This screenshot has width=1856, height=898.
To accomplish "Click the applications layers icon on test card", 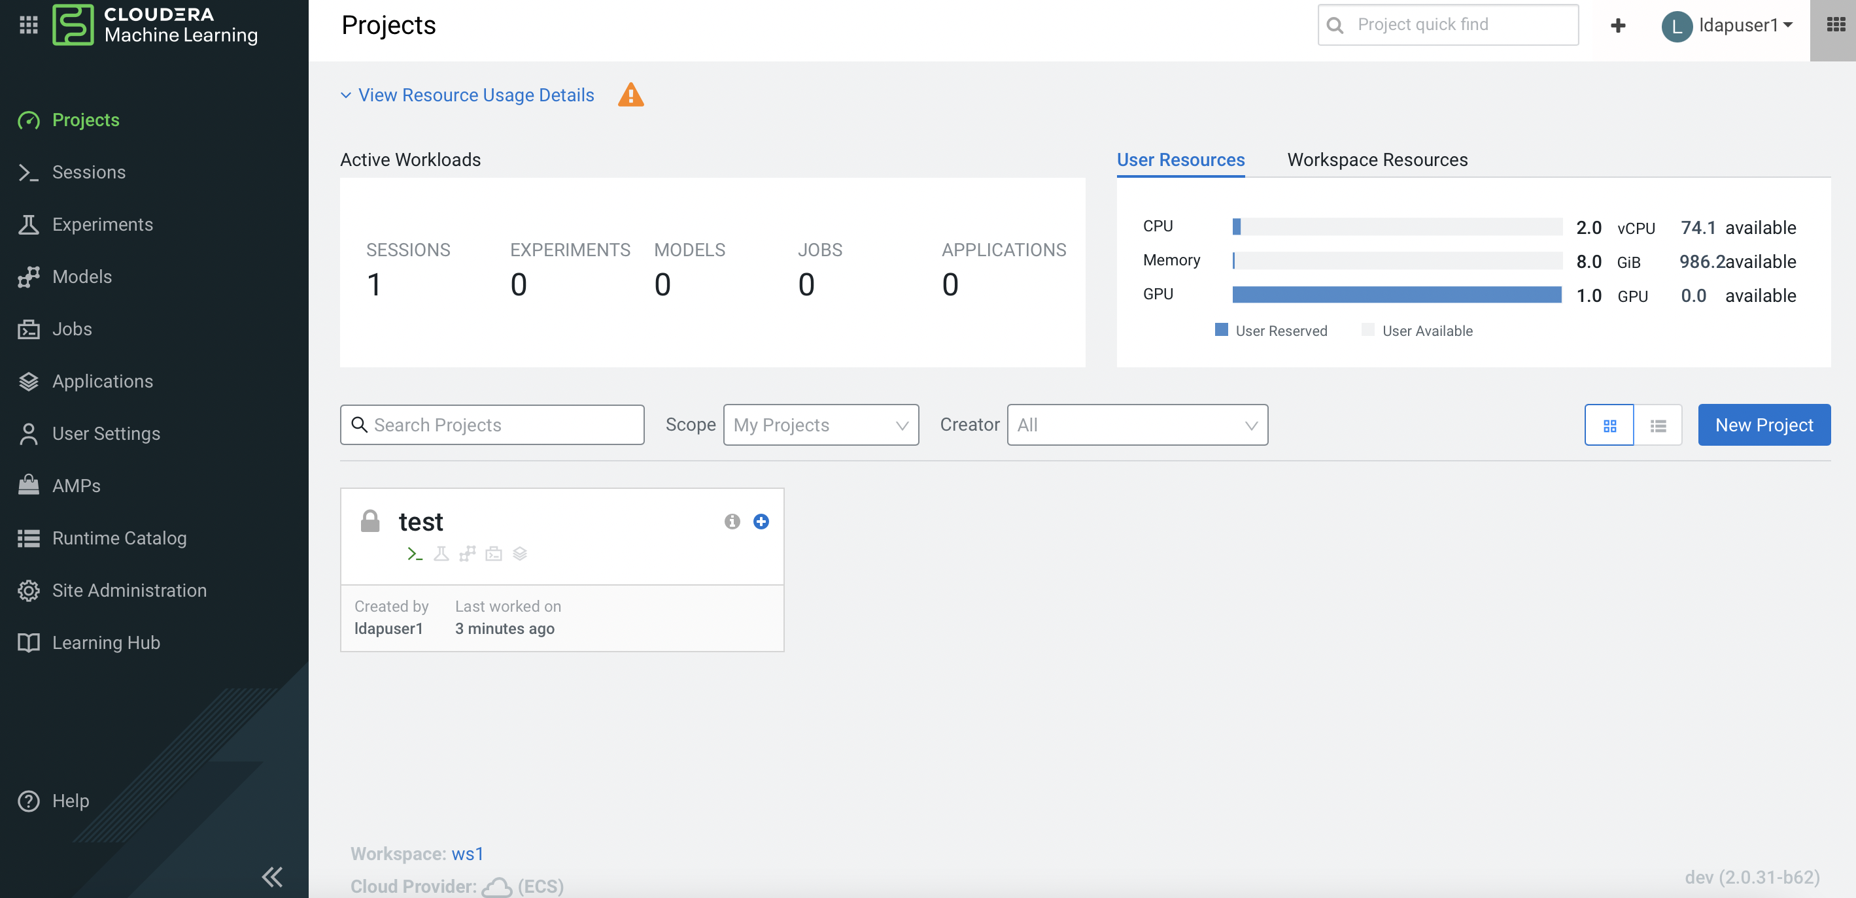I will click(519, 554).
